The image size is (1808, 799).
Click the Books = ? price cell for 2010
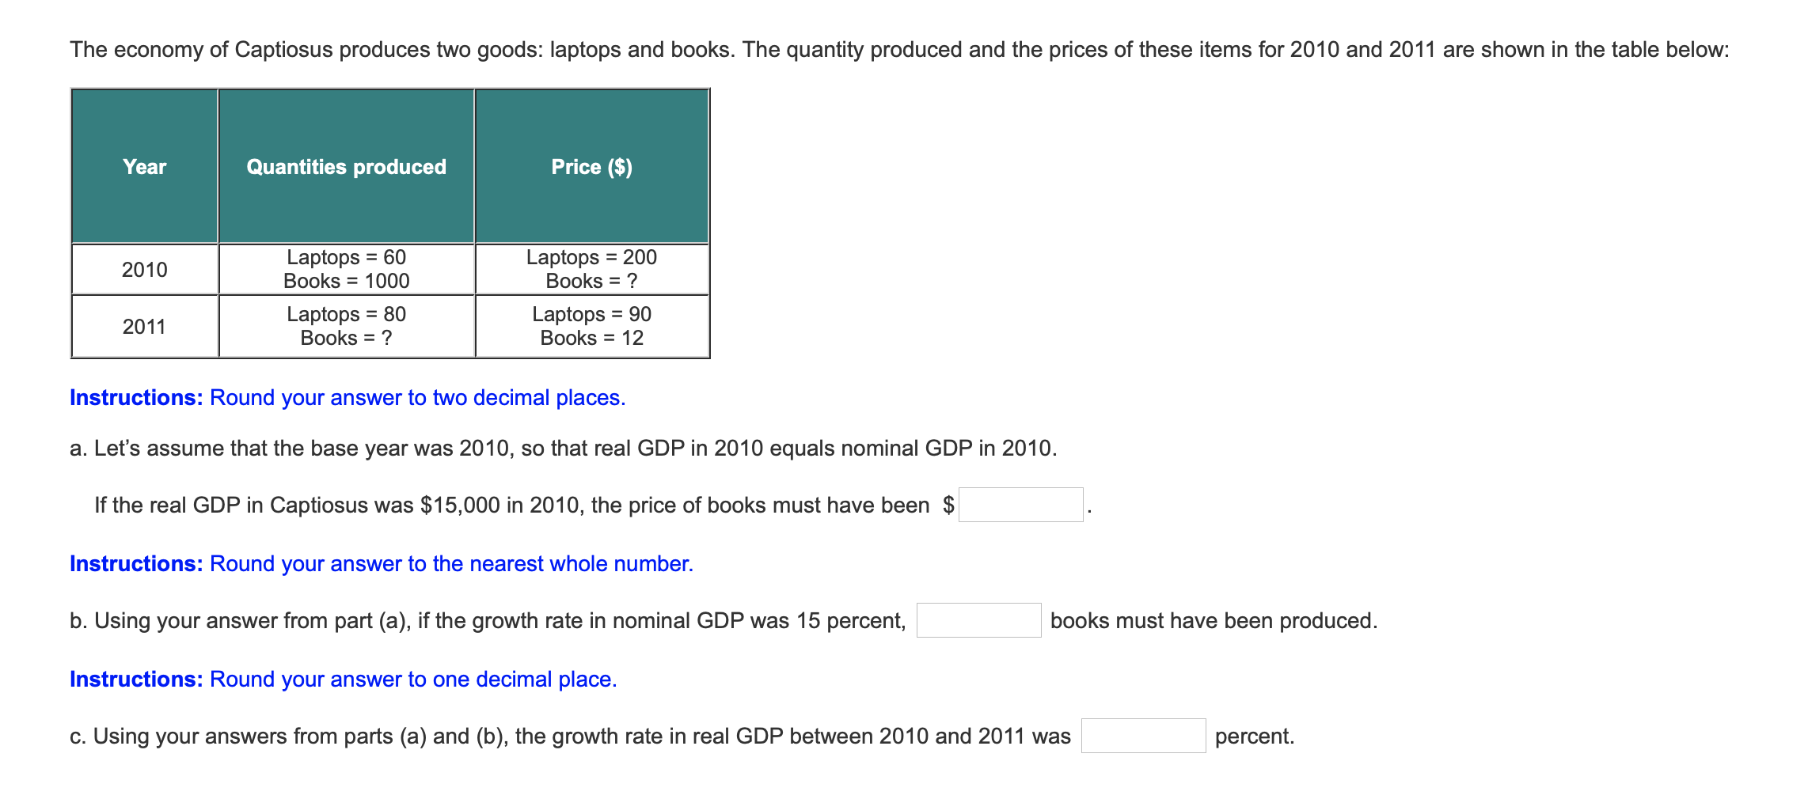point(591,282)
